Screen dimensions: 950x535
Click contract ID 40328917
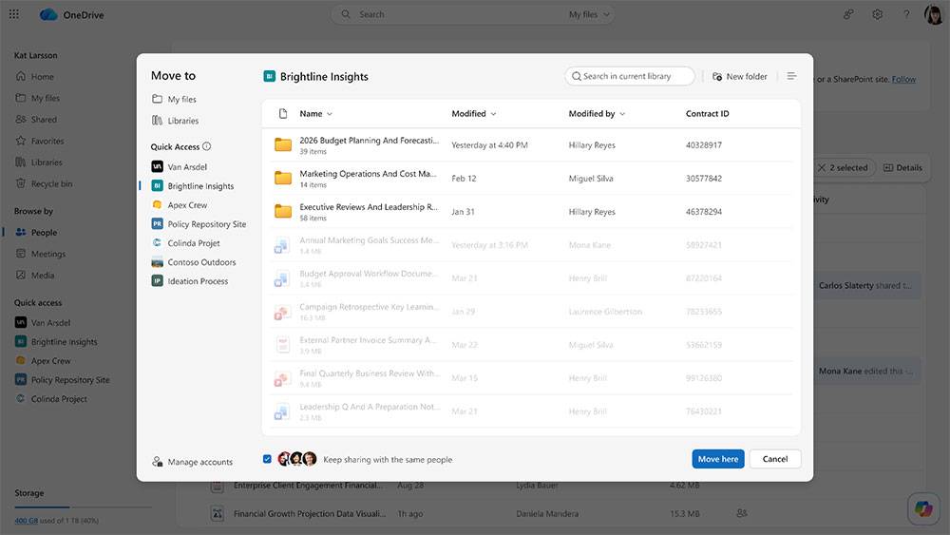pyautogui.click(x=703, y=144)
